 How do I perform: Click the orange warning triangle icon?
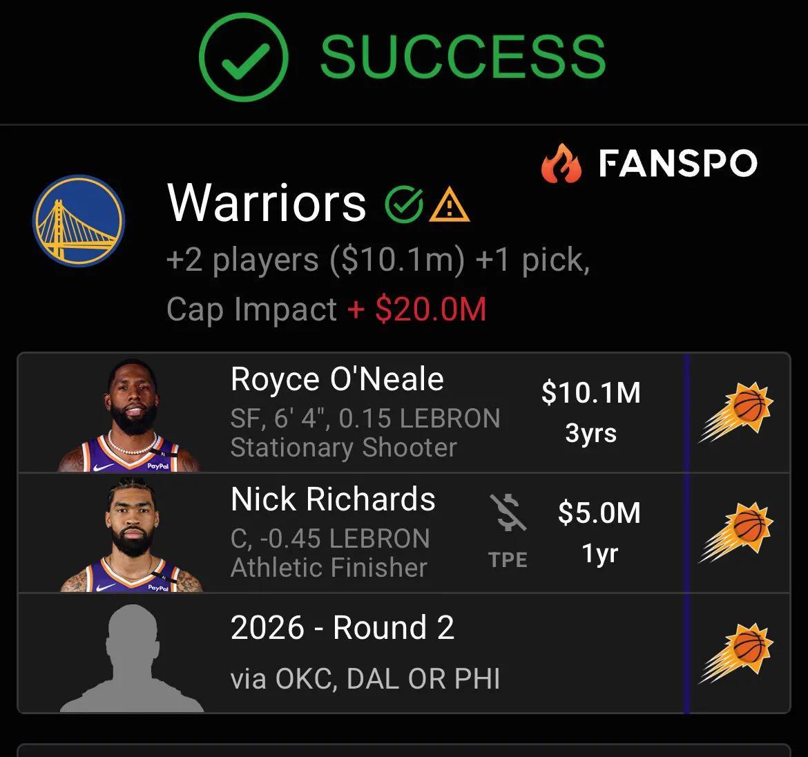(449, 205)
